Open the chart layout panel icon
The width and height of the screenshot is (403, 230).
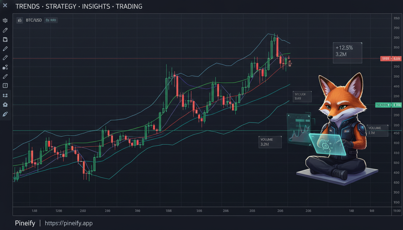coord(5,39)
